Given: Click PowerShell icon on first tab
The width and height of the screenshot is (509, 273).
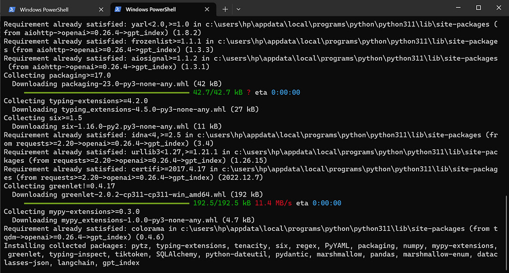Looking at the screenshot, I should pos(12,10).
